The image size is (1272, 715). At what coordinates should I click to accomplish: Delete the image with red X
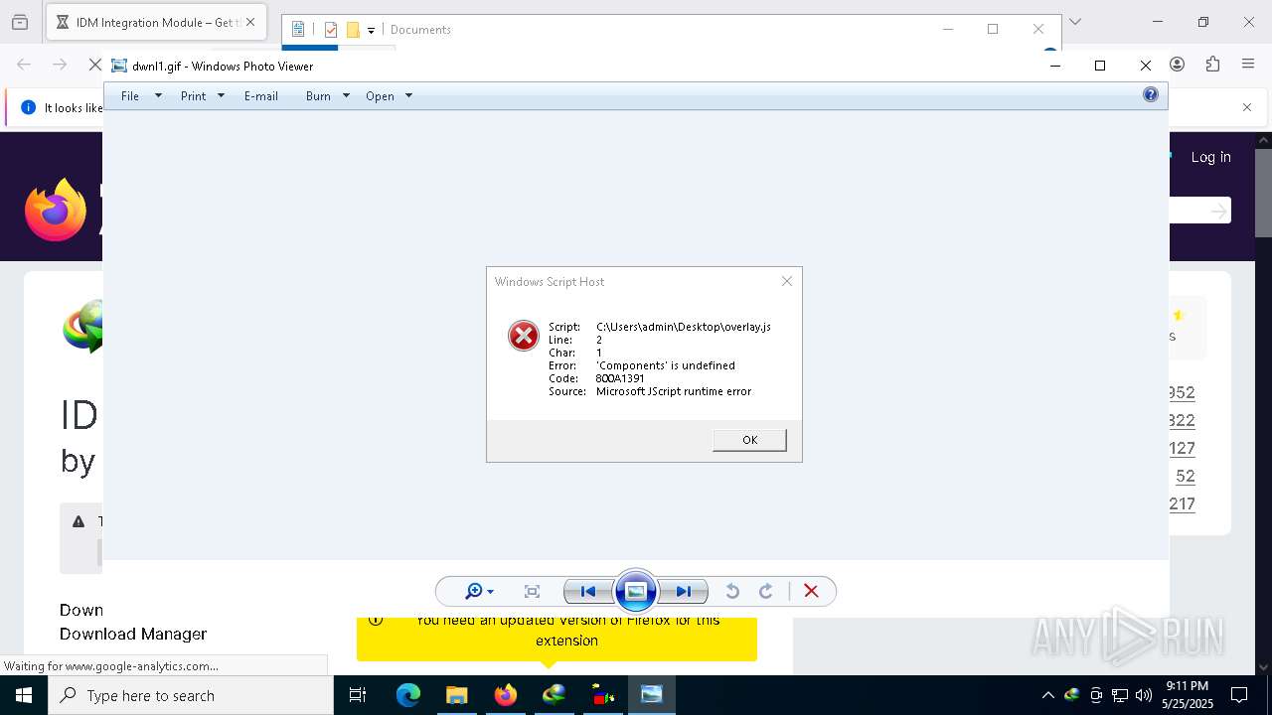(811, 592)
